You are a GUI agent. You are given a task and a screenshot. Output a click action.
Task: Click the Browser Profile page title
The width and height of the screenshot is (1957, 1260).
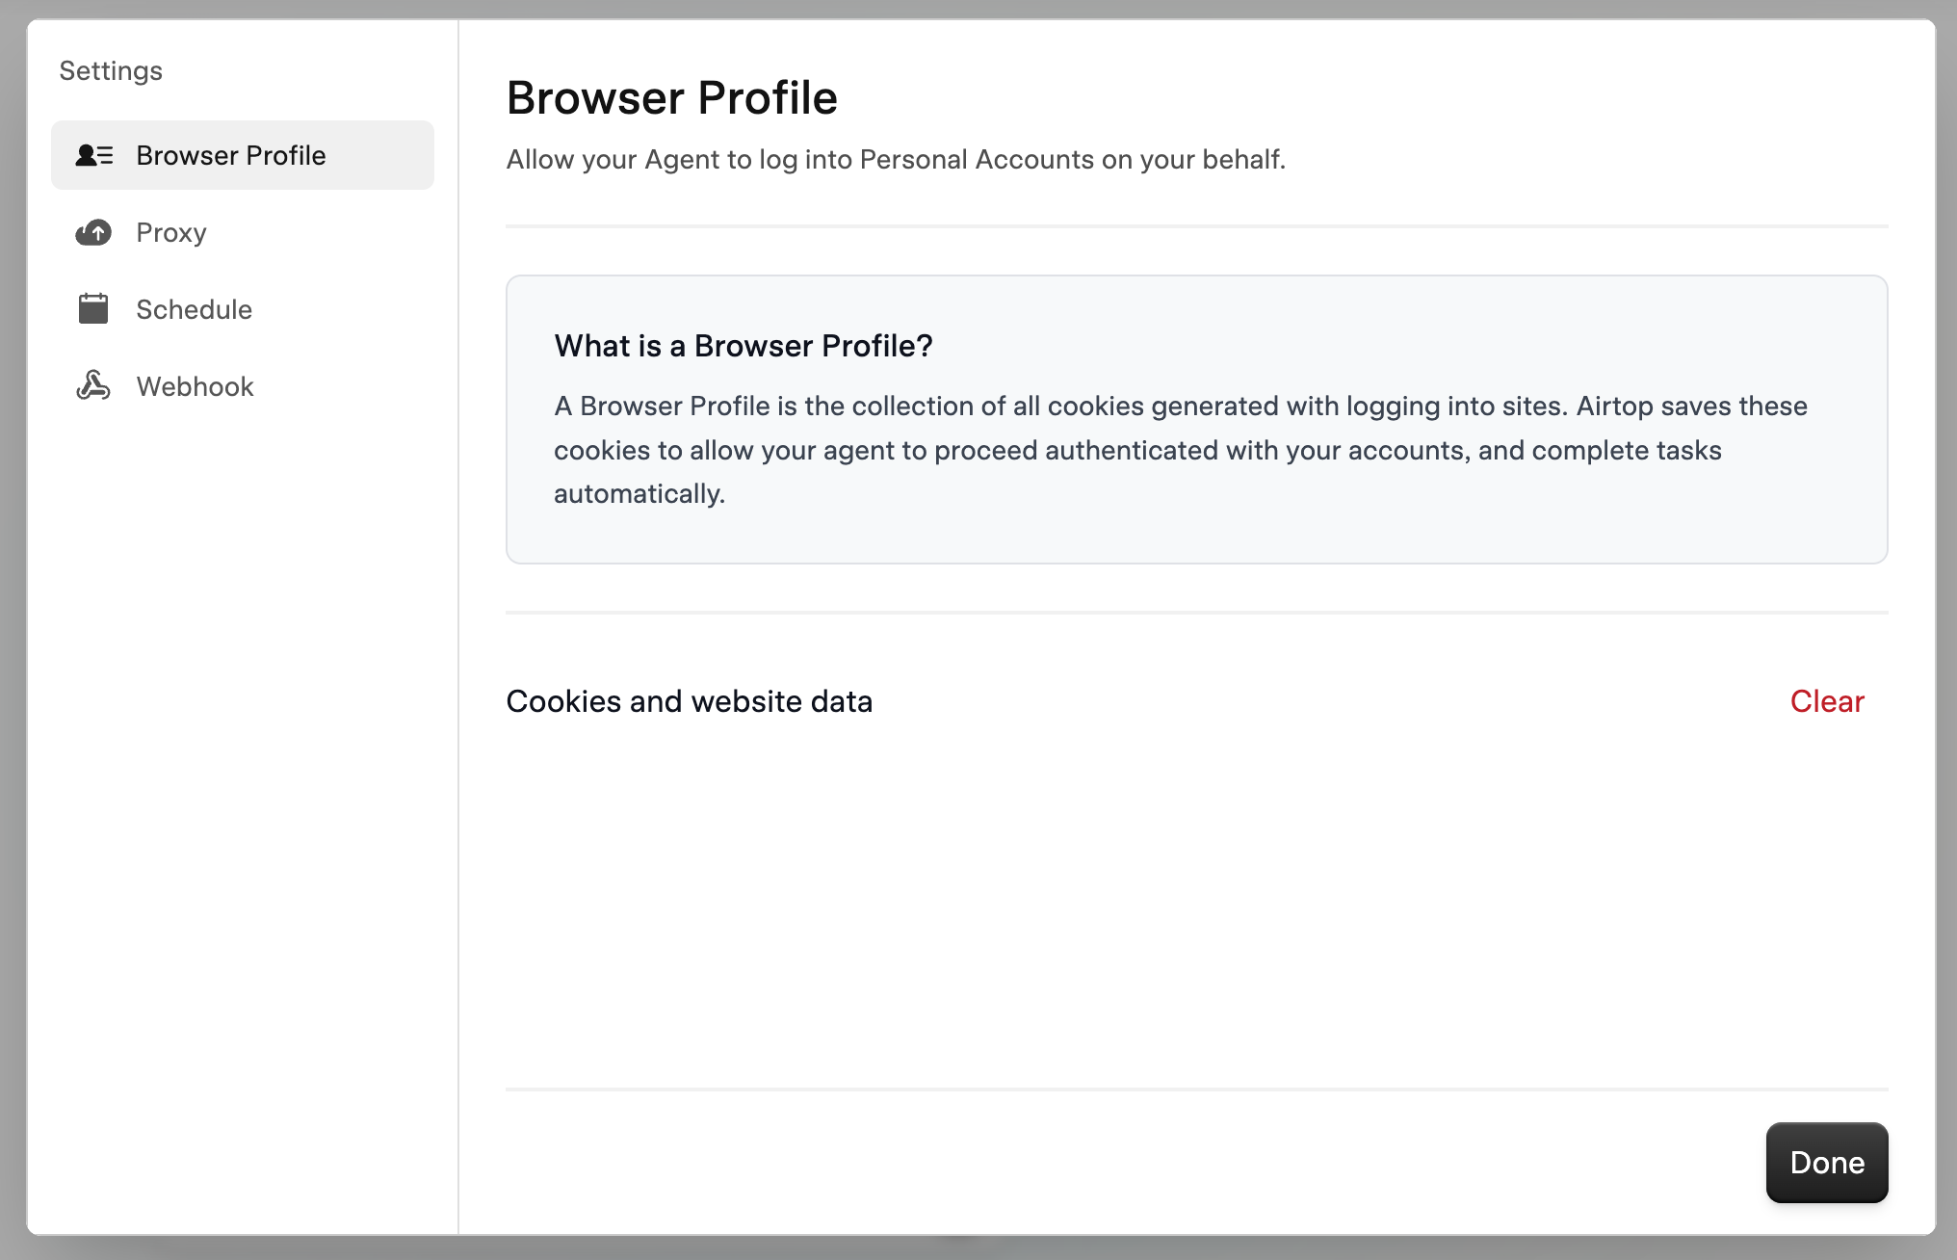(672, 96)
